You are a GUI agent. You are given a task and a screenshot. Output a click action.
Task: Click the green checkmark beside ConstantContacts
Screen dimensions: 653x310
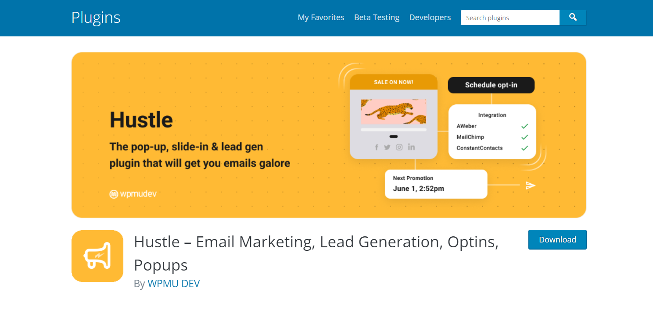point(524,148)
